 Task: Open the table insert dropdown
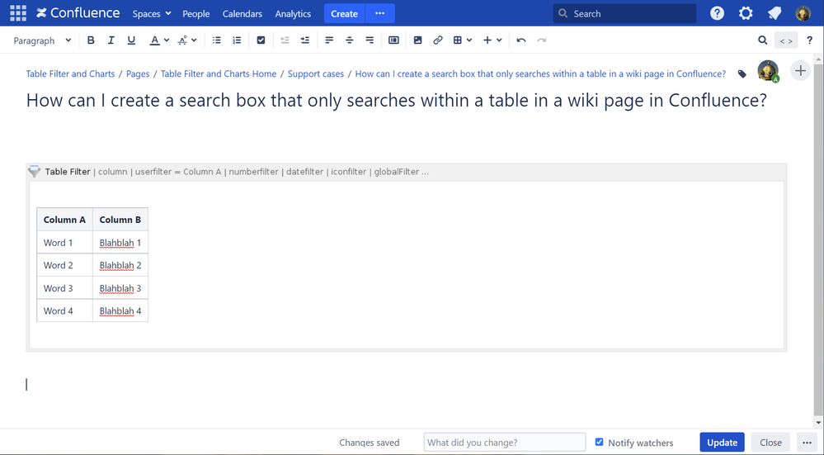463,40
